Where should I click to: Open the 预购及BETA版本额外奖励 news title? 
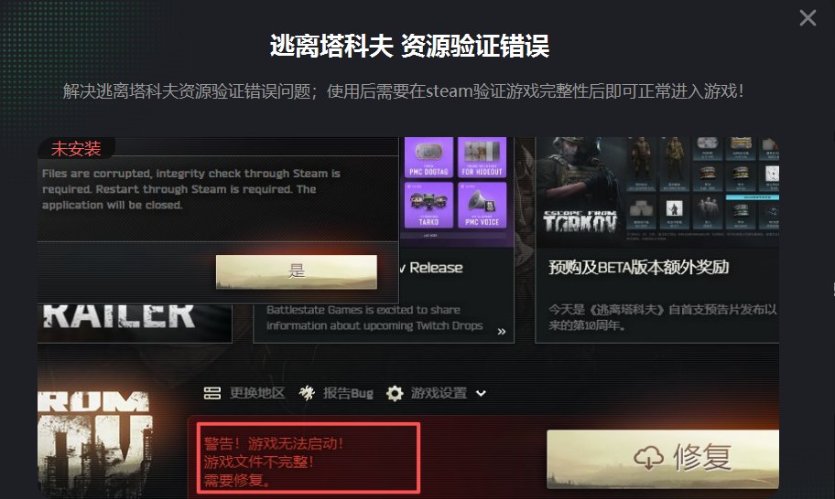638,267
